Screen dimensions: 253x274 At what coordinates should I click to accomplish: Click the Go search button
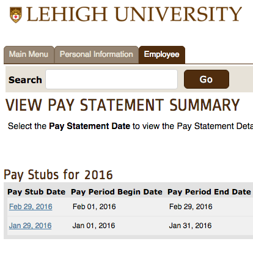click(207, 79)
